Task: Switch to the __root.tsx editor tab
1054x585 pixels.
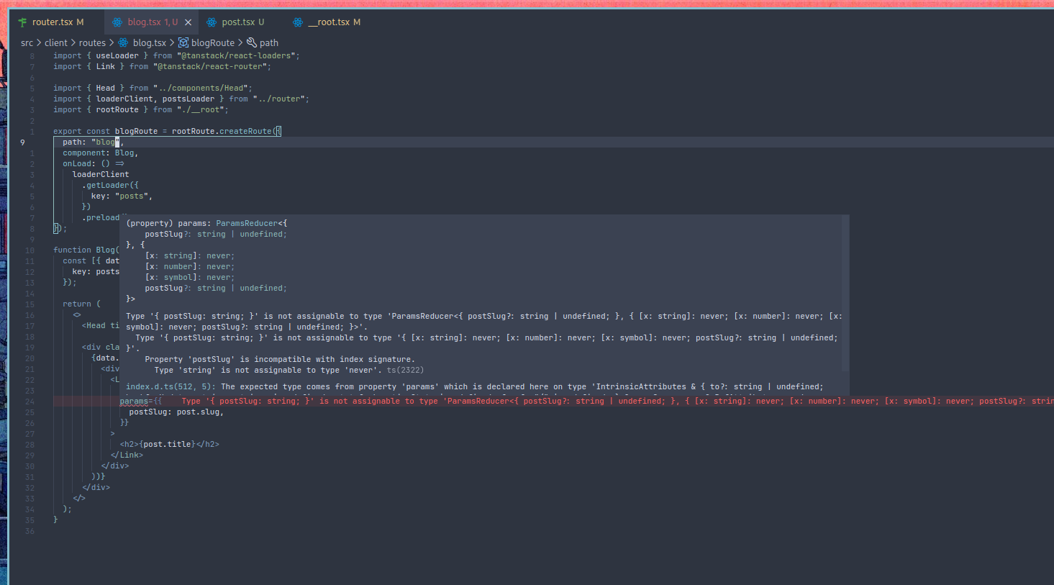Action: click(x=334, y=22)
